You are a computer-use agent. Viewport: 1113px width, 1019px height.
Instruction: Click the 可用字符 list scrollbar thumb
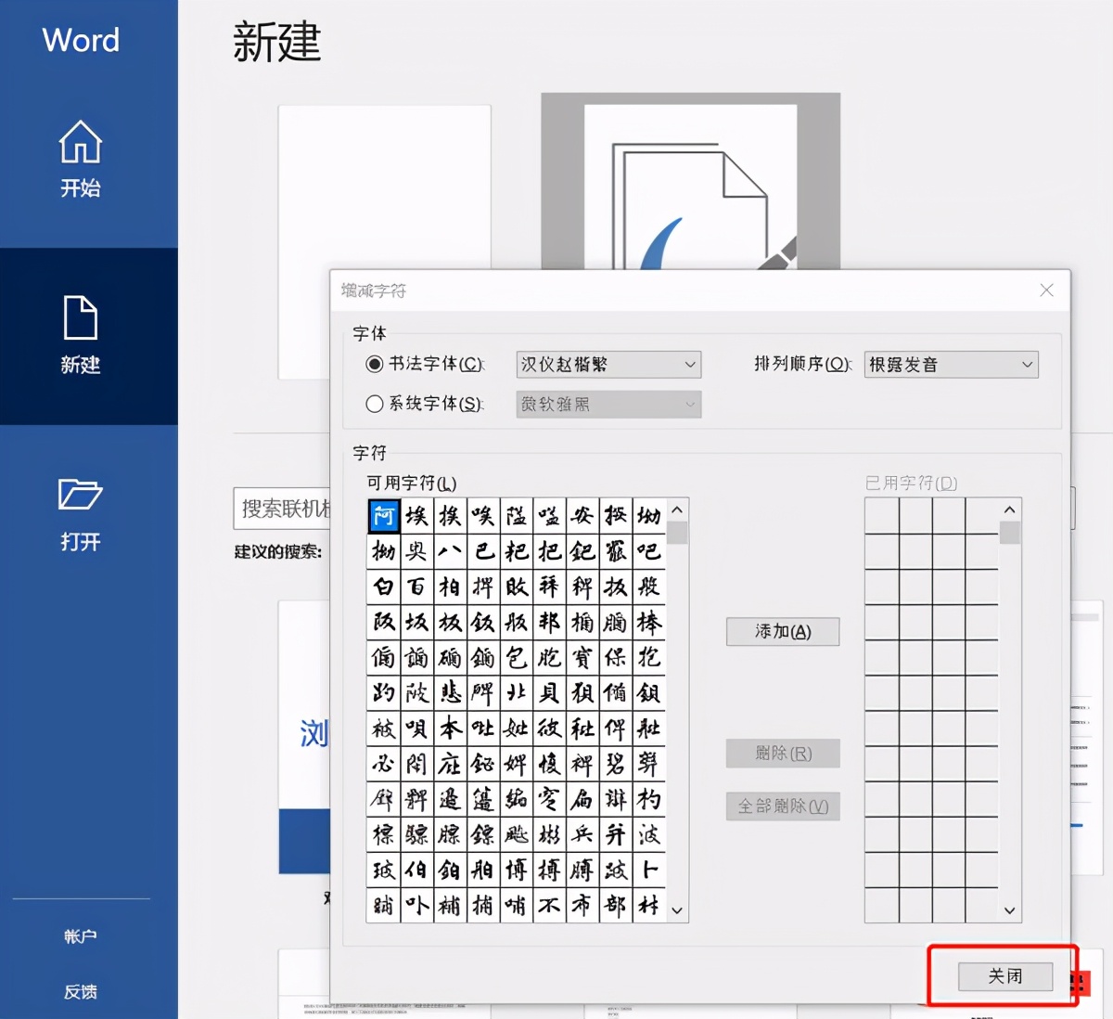click(677, 533)
